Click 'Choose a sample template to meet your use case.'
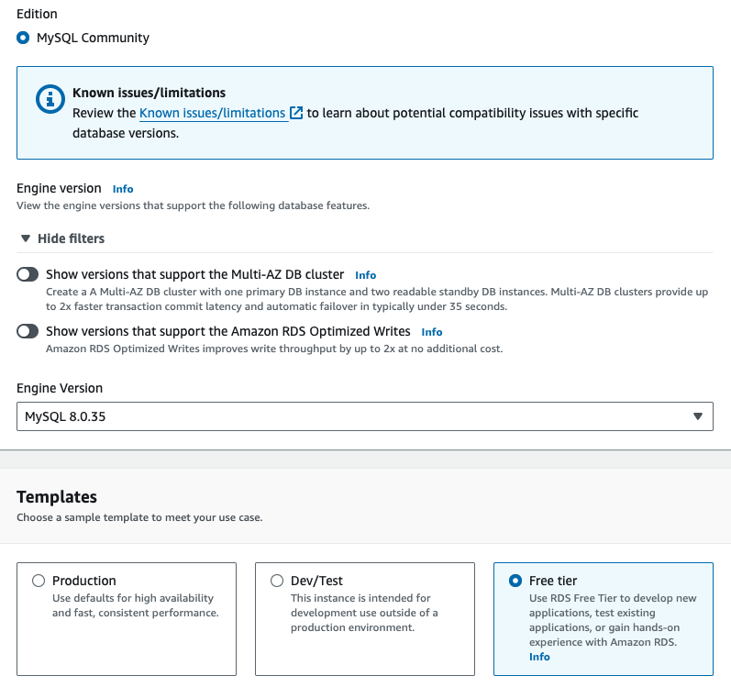 (139, 517)
